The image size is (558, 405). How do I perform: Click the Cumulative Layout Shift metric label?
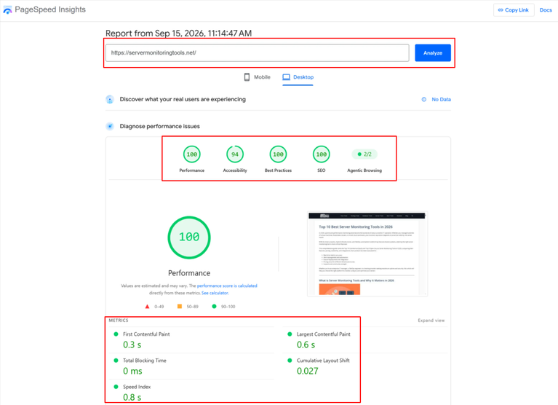(x=323, y=361)
